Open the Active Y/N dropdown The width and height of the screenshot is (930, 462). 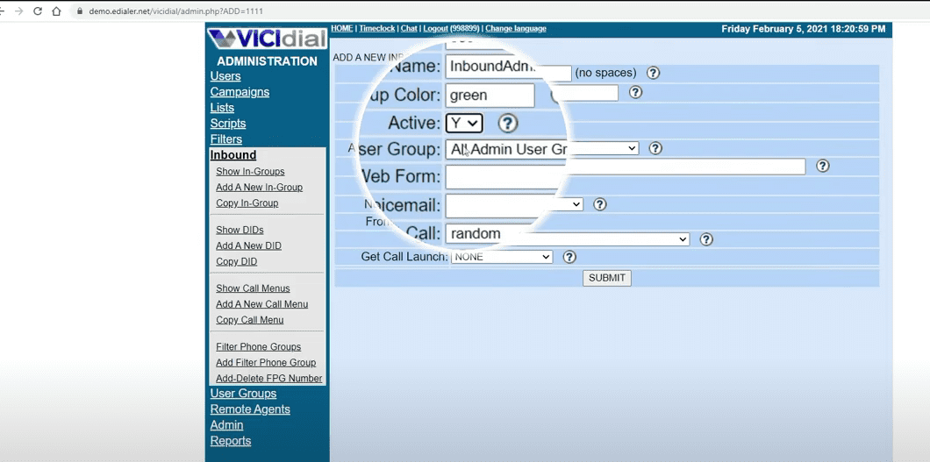point(464,124)
